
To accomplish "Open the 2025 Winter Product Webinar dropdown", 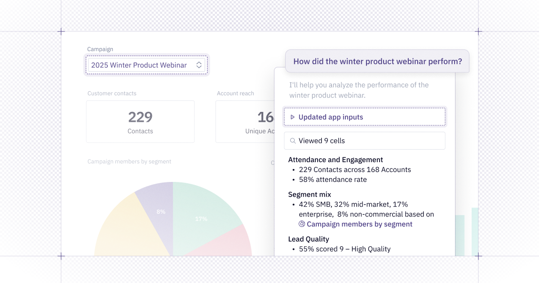I will coord(139,65).
